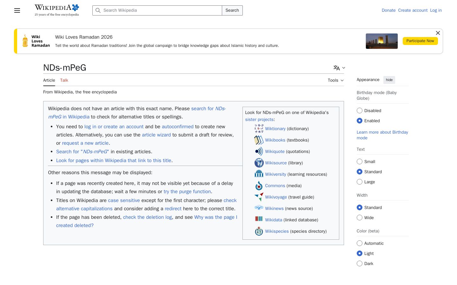This screenshot has width=457, height=285.
Task: Click Look for pages that link to this title
Action: click(114, 161)
